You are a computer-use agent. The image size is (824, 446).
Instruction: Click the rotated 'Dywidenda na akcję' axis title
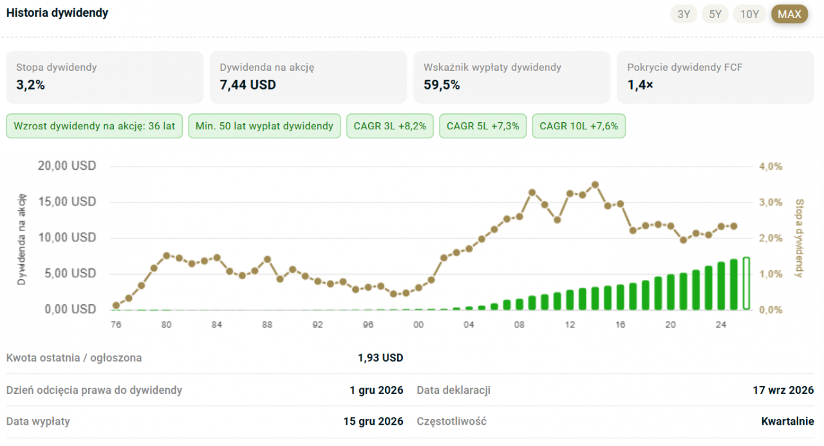[x=21, y=238]
